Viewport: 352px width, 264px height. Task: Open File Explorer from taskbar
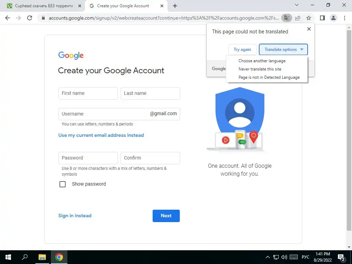pos(42,257)
